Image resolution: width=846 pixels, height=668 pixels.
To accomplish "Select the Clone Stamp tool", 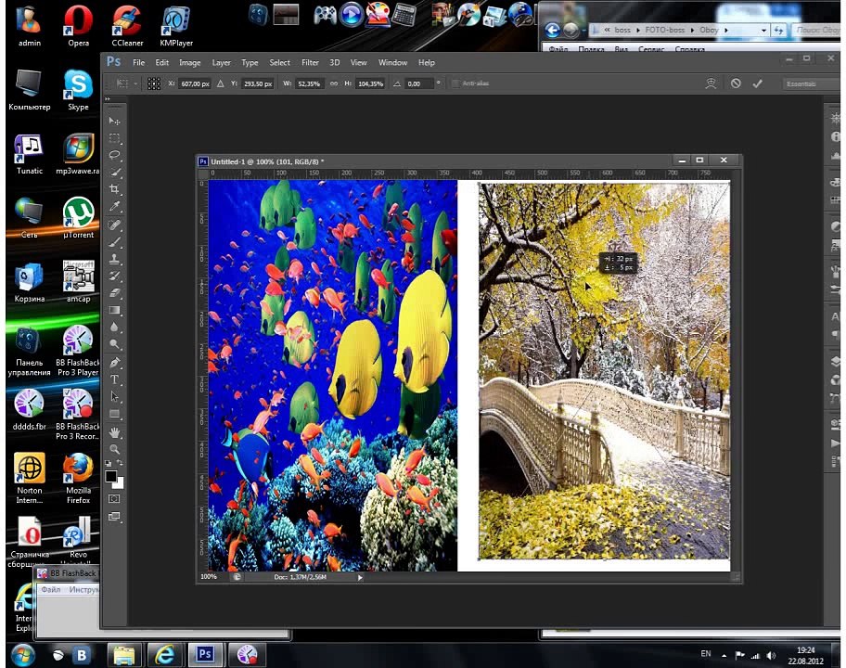I will (x=114, y=260).
